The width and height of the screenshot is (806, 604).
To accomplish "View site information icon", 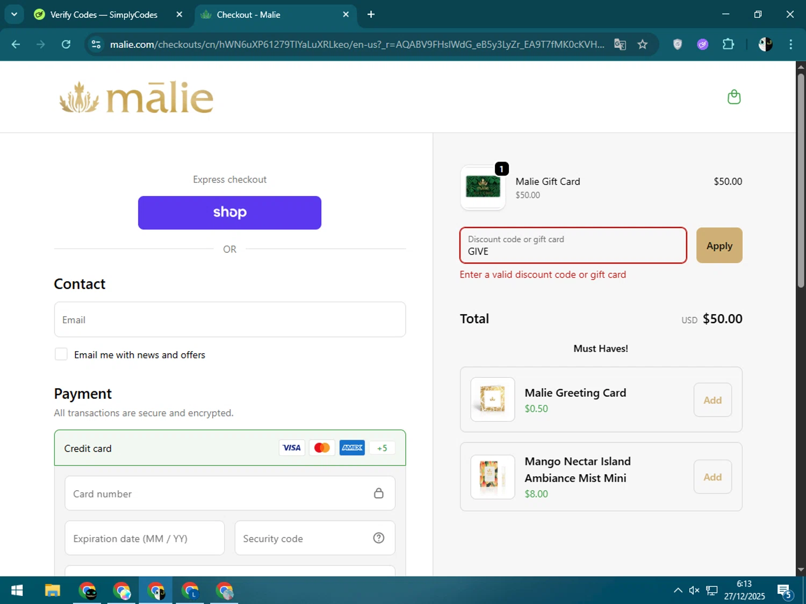I will click(96, 45).
